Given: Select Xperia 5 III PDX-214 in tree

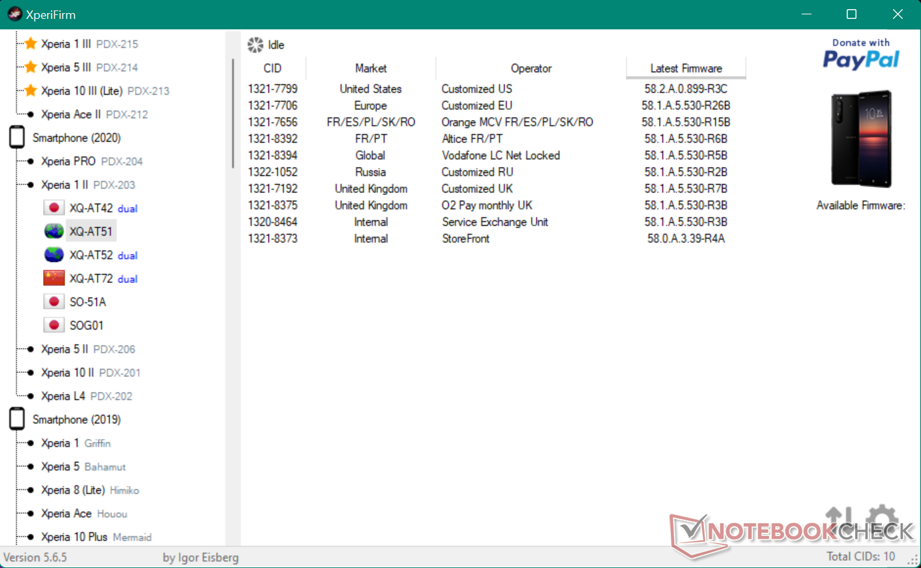Looking at the screenshot, I should [89, 67].
